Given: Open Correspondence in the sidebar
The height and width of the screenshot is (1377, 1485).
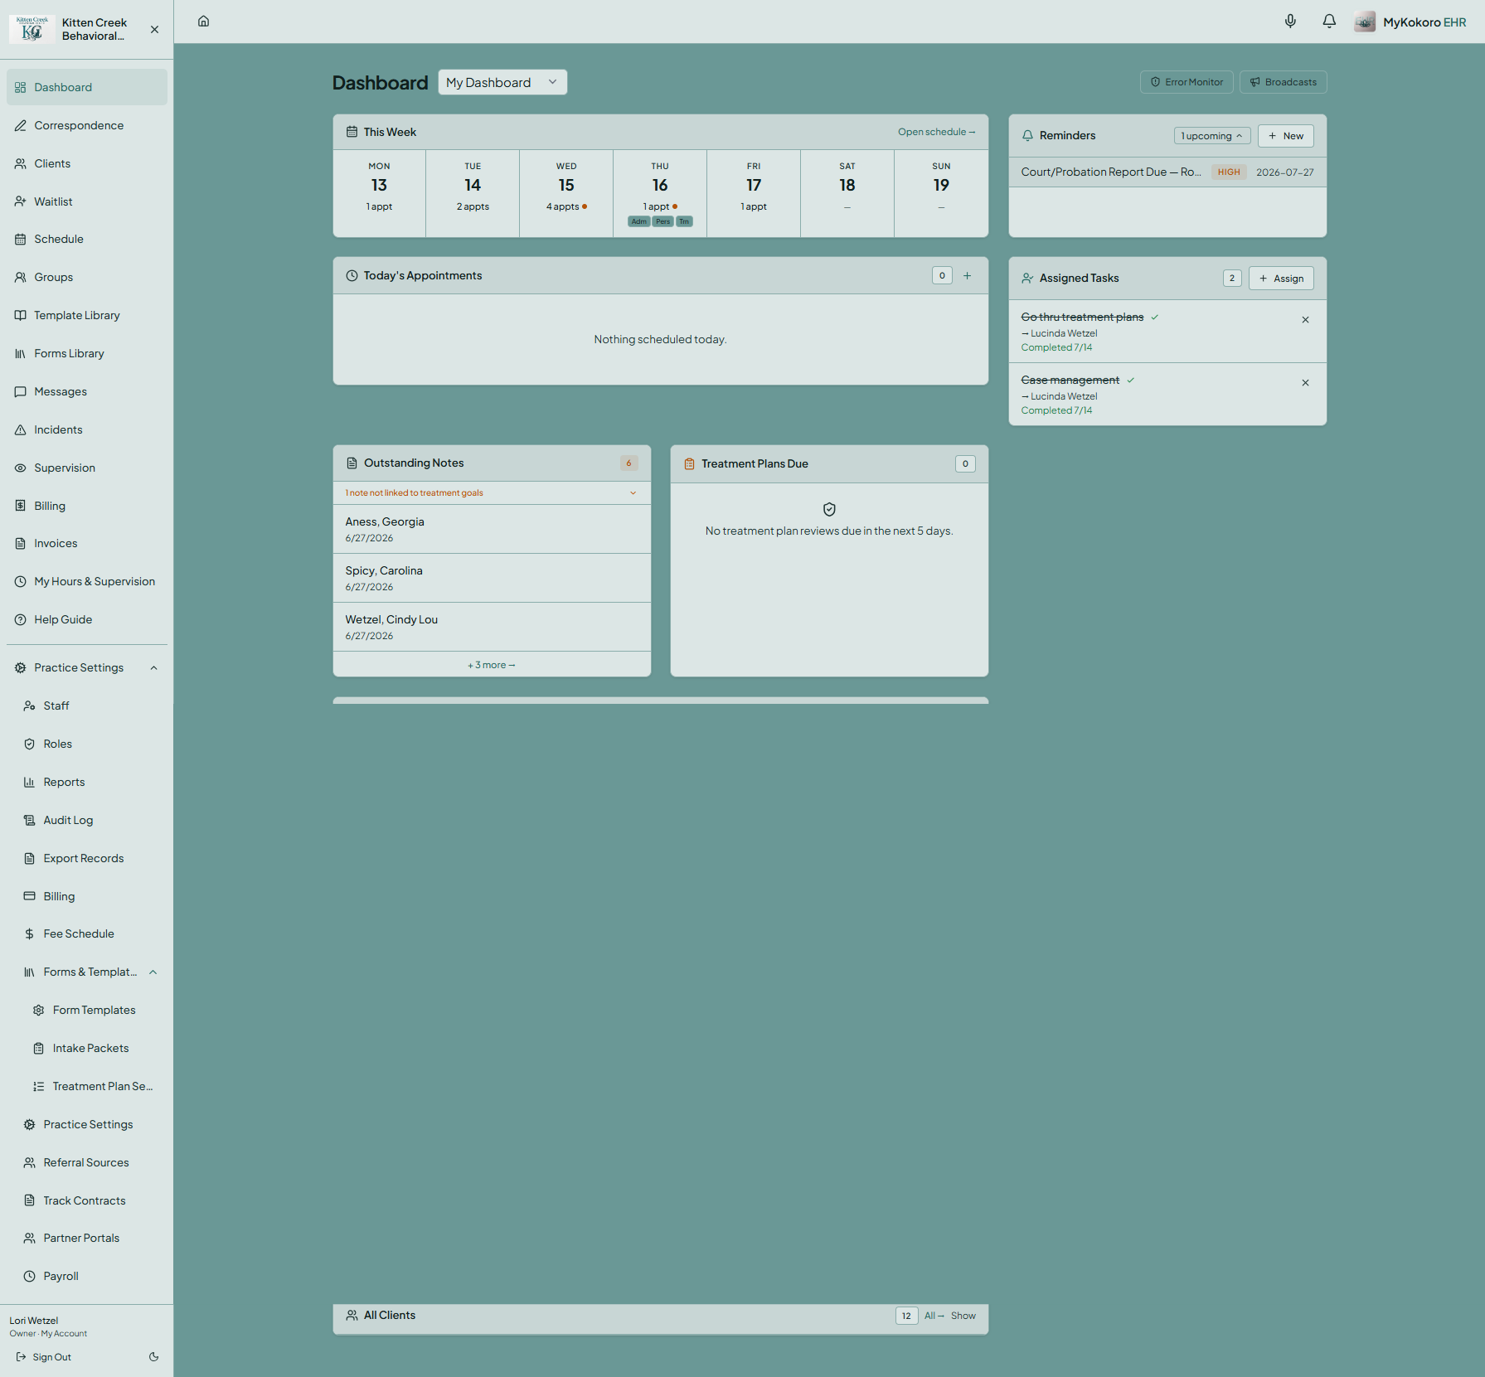Looking at the screenshot, I should pyautogui.click(x=87, y=125).
